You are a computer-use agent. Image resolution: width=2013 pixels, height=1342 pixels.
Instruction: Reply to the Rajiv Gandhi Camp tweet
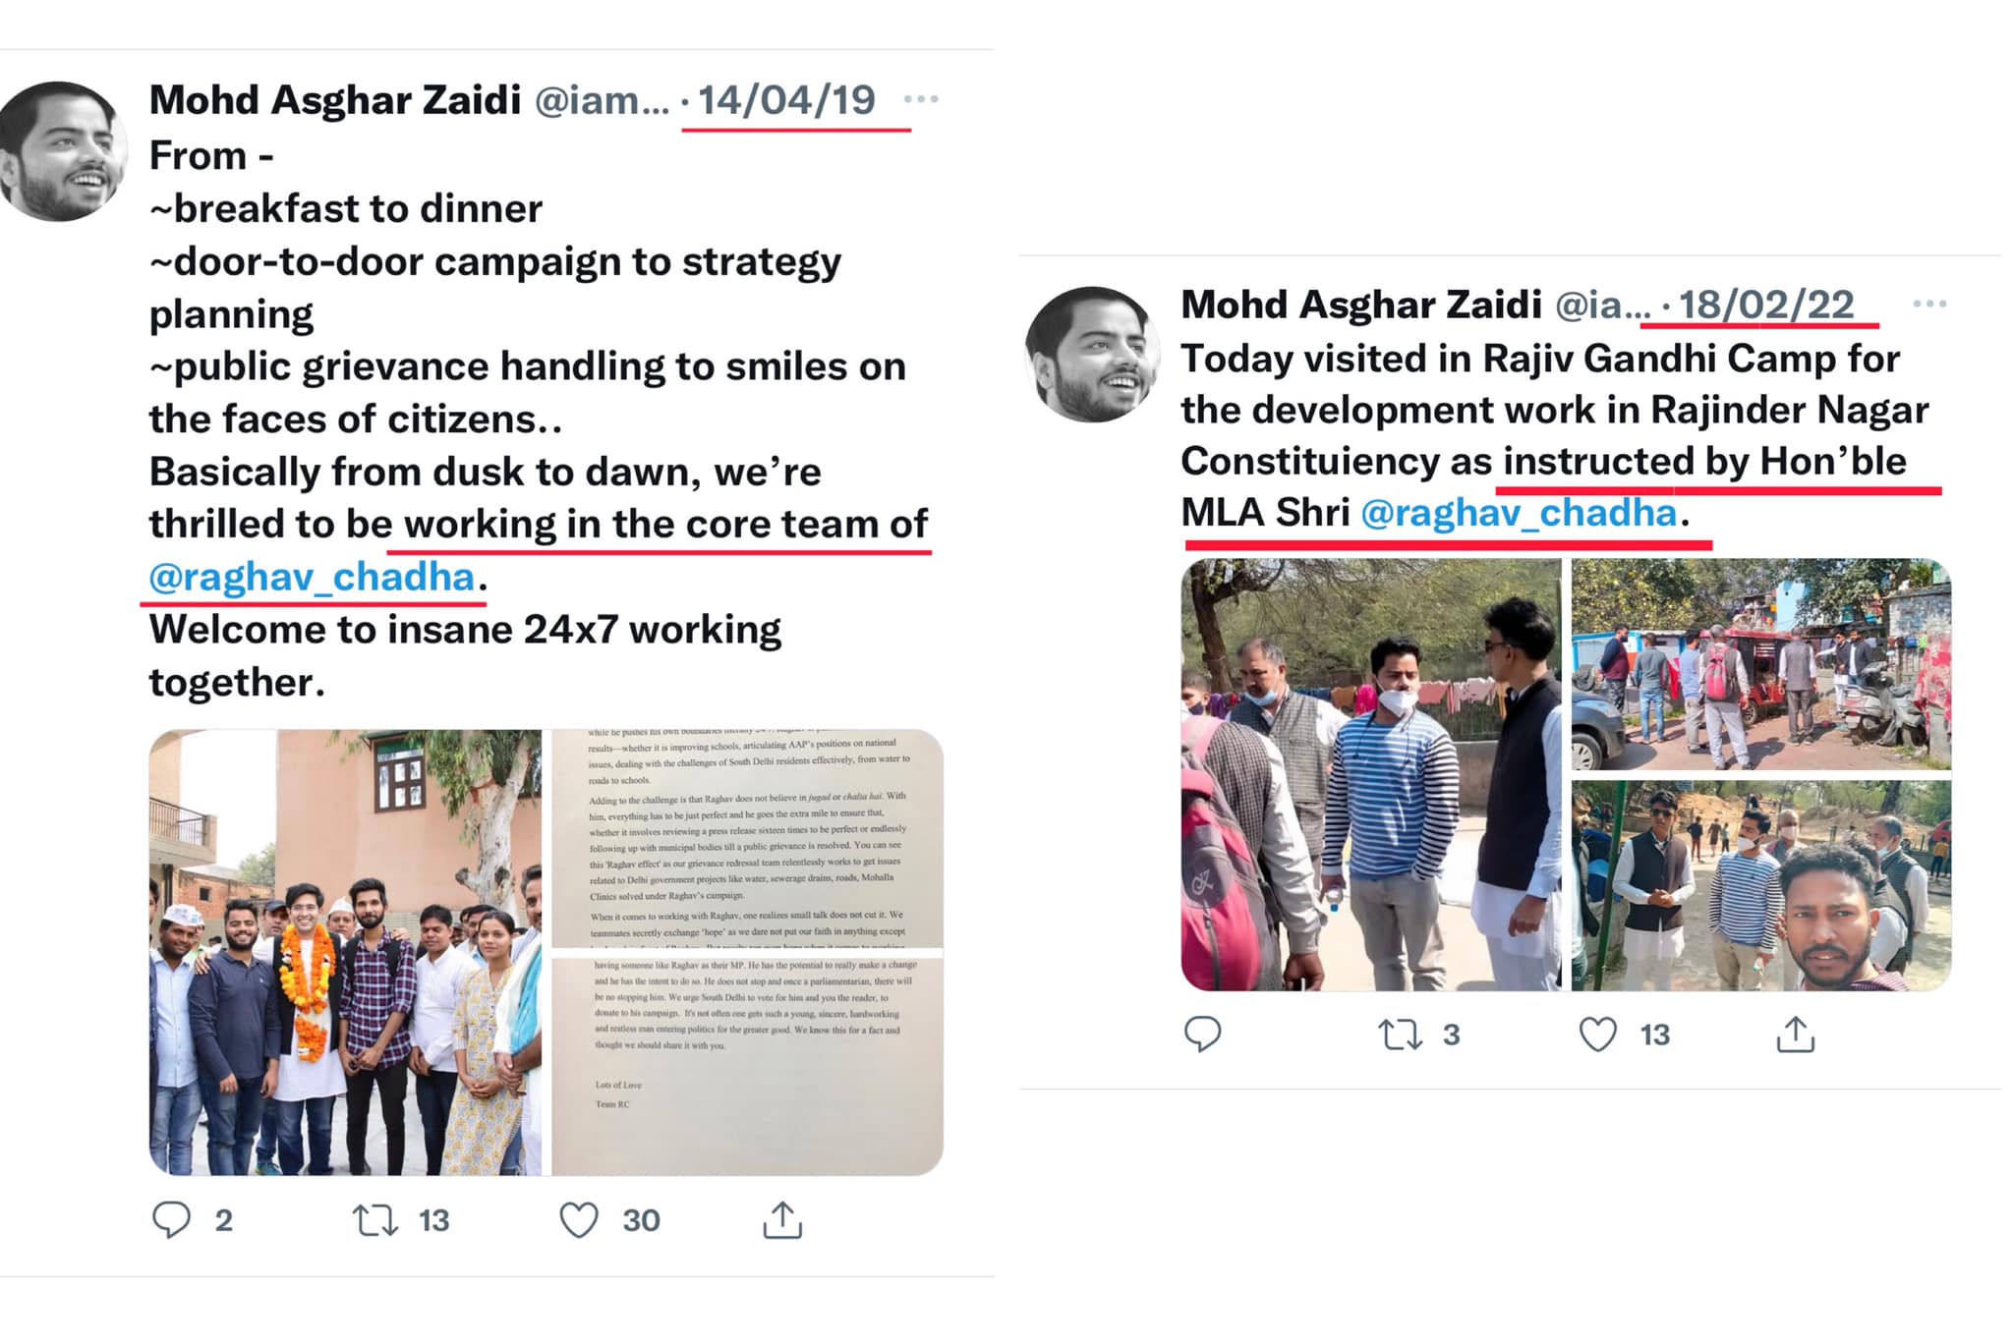point(1202,1034)
